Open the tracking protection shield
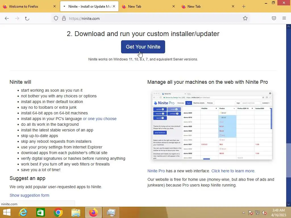 tap(56, 18)
